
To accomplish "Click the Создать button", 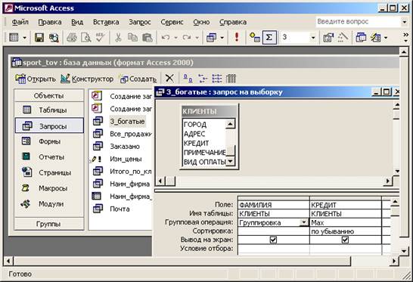I will [138, 79].
